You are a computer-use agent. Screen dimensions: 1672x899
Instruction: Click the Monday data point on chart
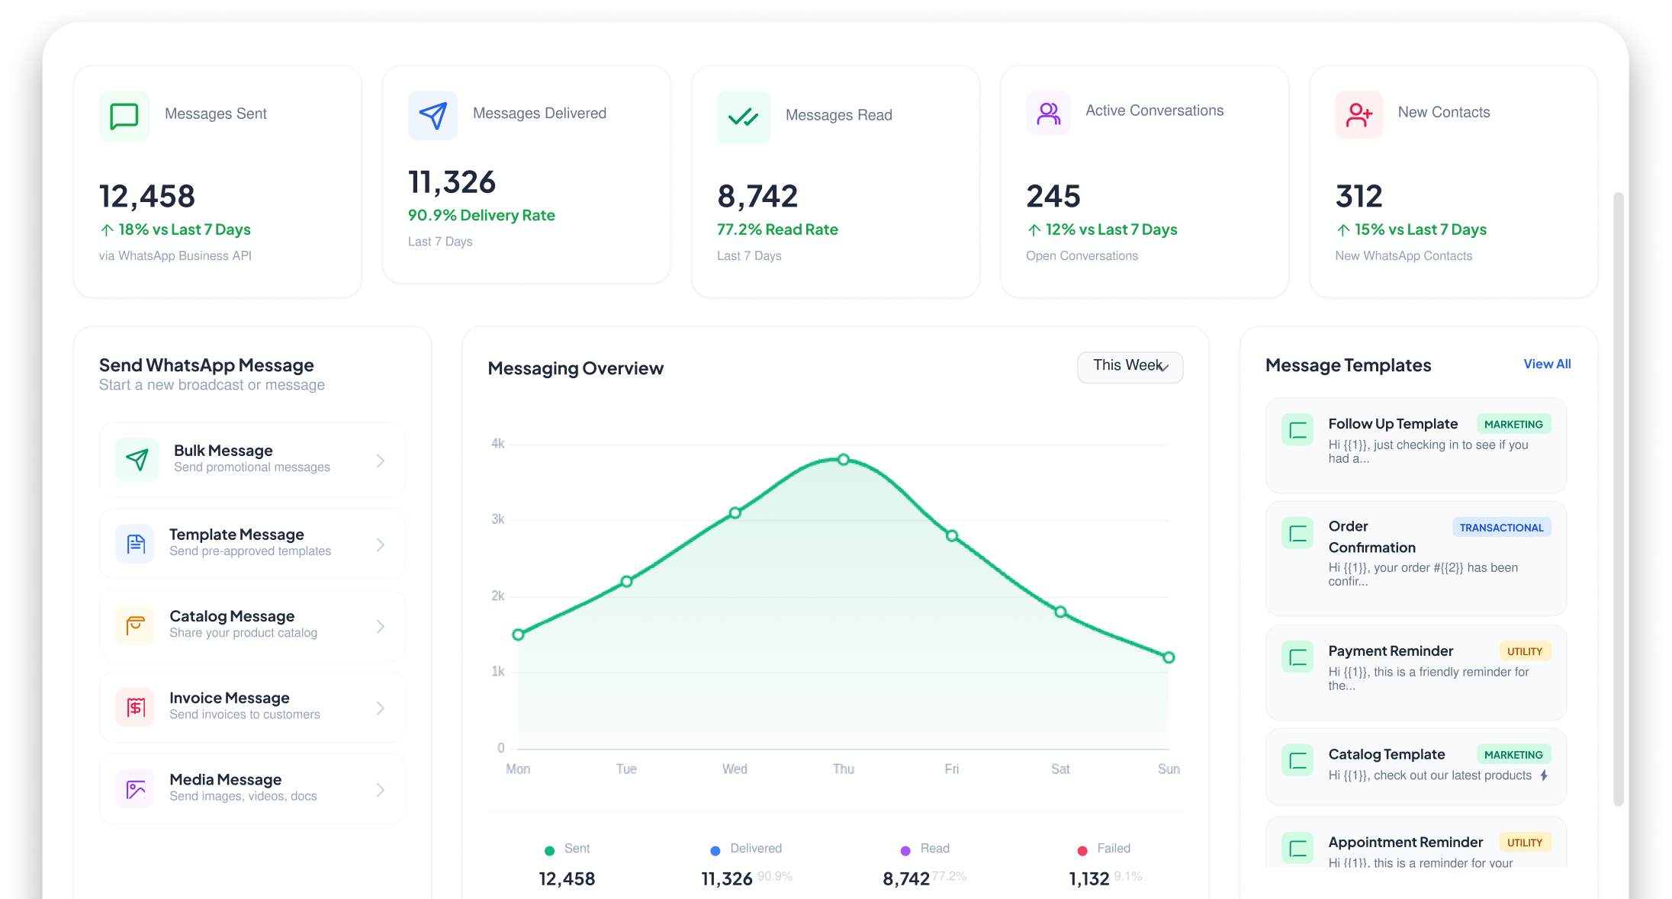[x=518, y=634]
